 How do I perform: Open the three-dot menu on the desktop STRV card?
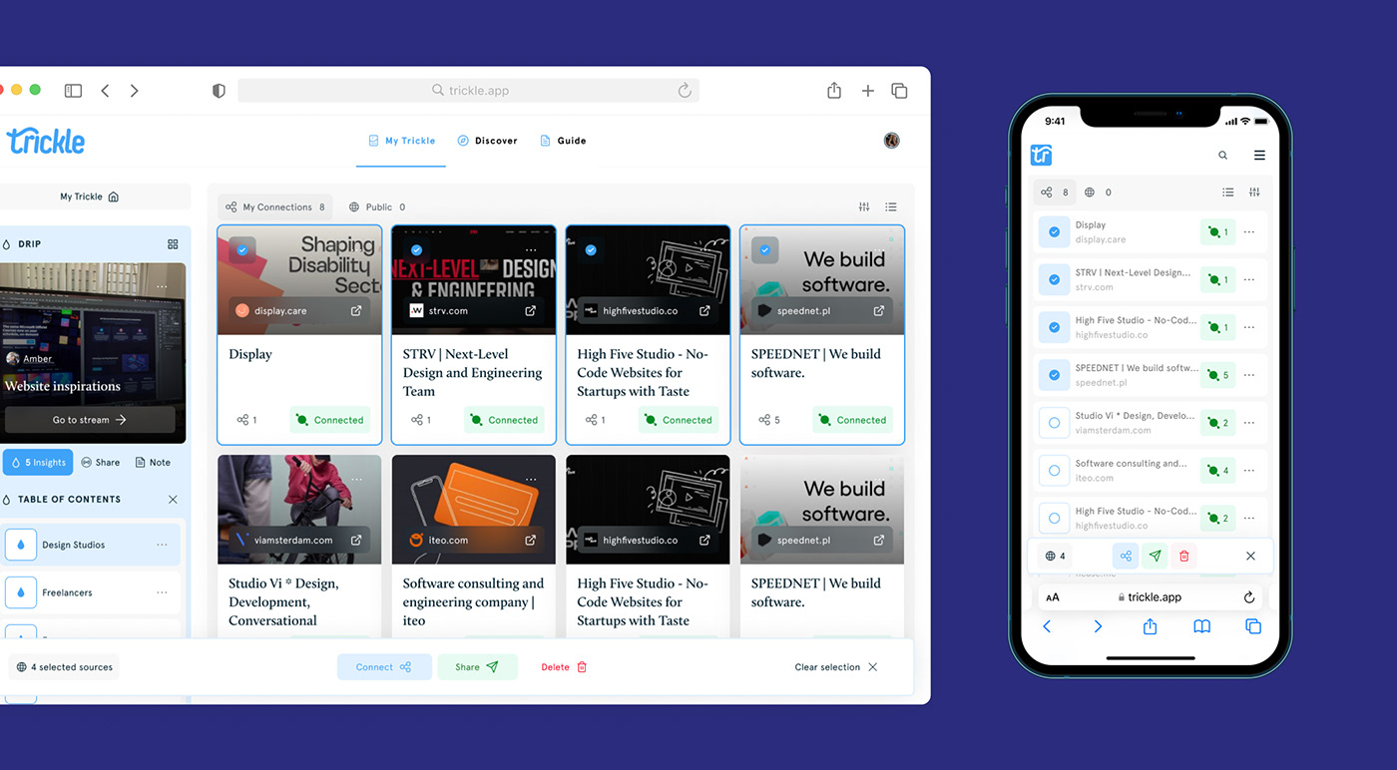pyautogui.click(x=531, y=250)
